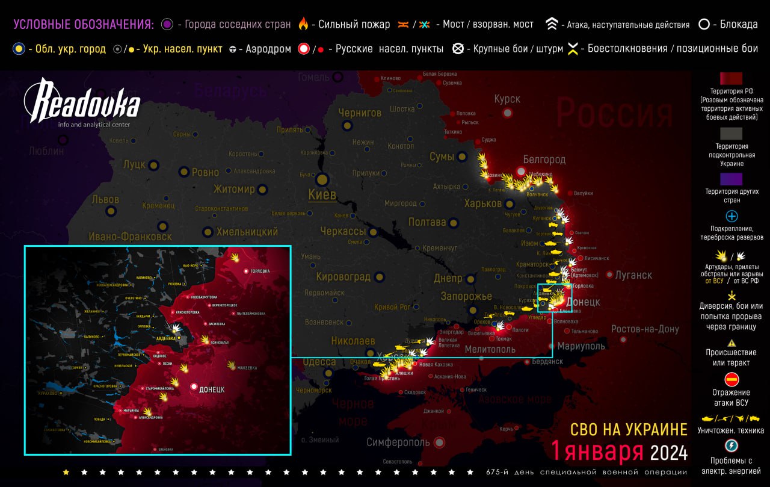Select the white blockade circle icon

pos(703,25)
